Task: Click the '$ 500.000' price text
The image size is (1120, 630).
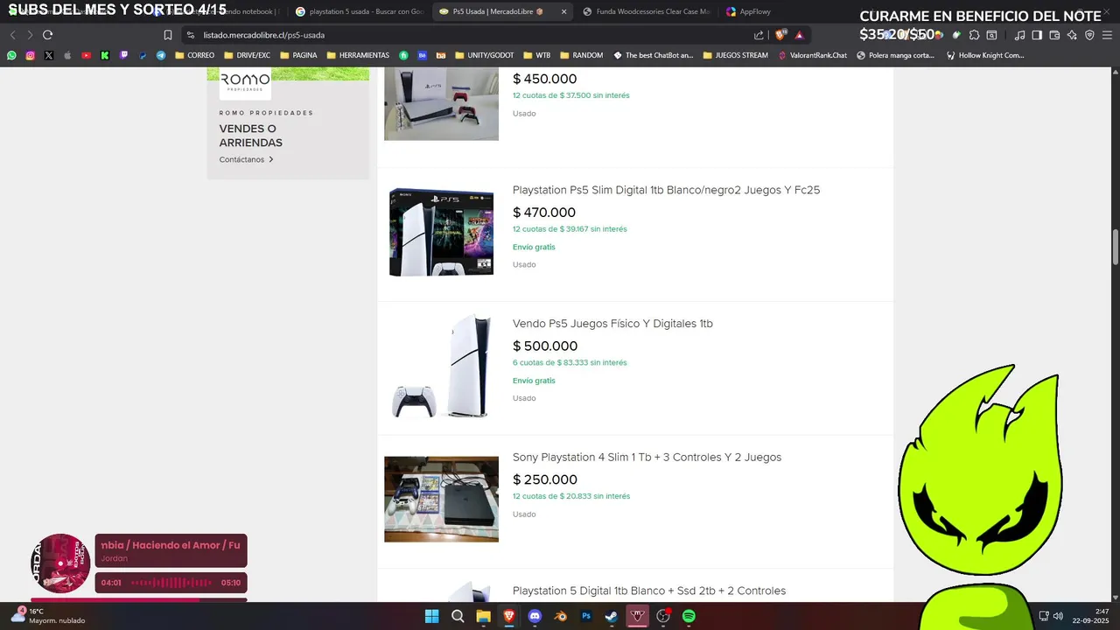Action: tap(545, 346)
